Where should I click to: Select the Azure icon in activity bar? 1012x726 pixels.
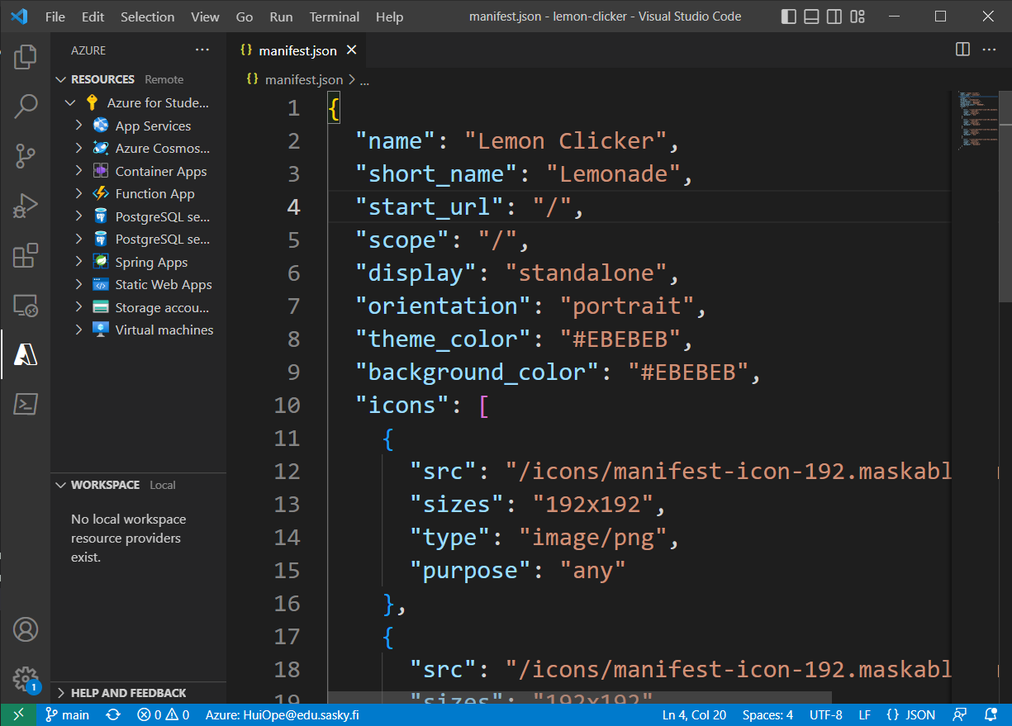pyautogui.click(x=26, y=354)
